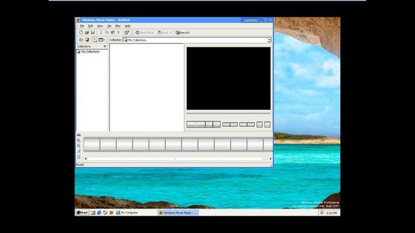Click the Windows Movie Maker taskbar button
415x233 pixels.
178,213
